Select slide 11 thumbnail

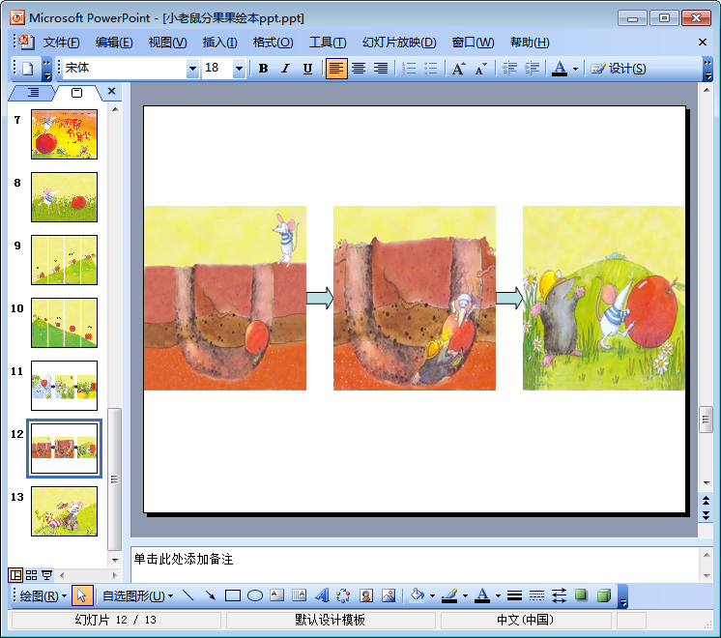pyautogui.click(x=65, y=386)
